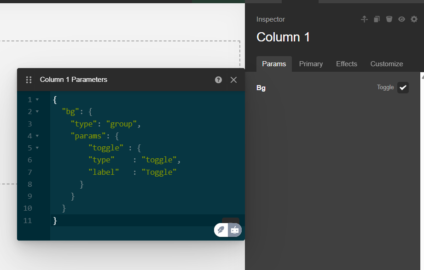Collapse the "params" block on line 4
The image size is (424, 270).
pos(37,136)
